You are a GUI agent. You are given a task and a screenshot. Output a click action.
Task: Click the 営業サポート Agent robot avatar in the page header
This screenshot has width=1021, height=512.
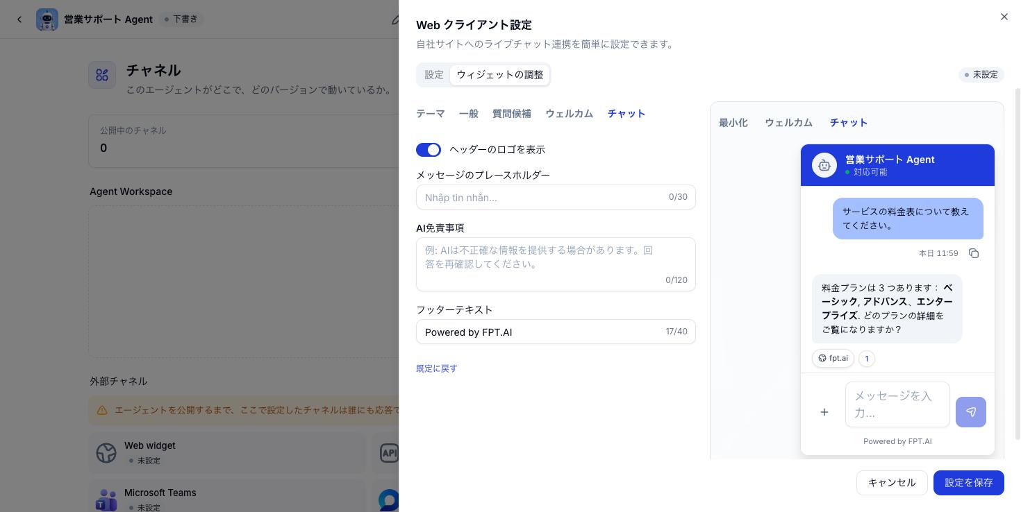pyautogui.click(x=47, y=19)
